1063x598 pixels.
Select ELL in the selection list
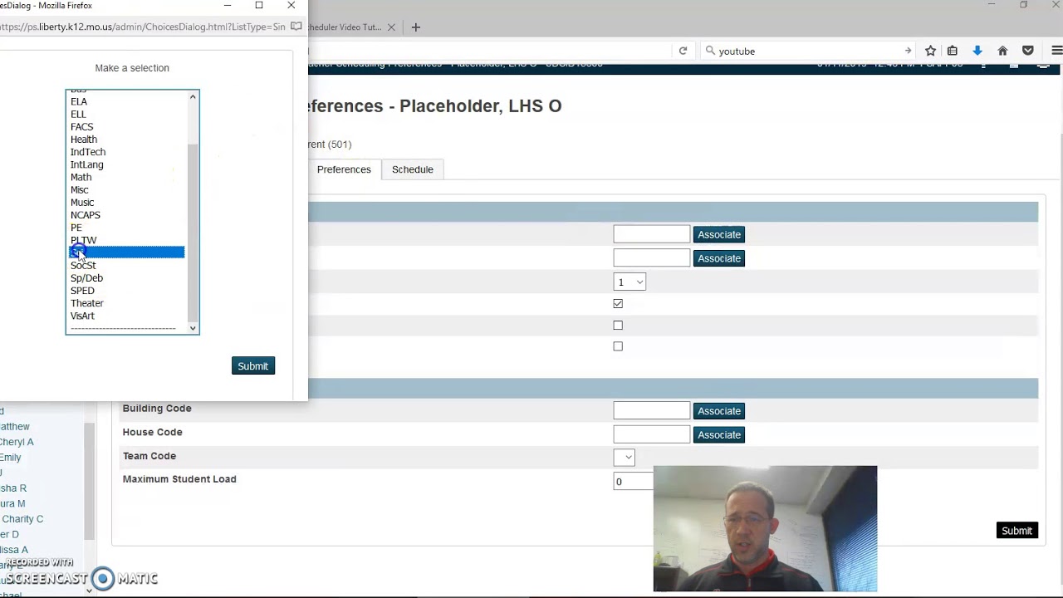click(78, 115)
